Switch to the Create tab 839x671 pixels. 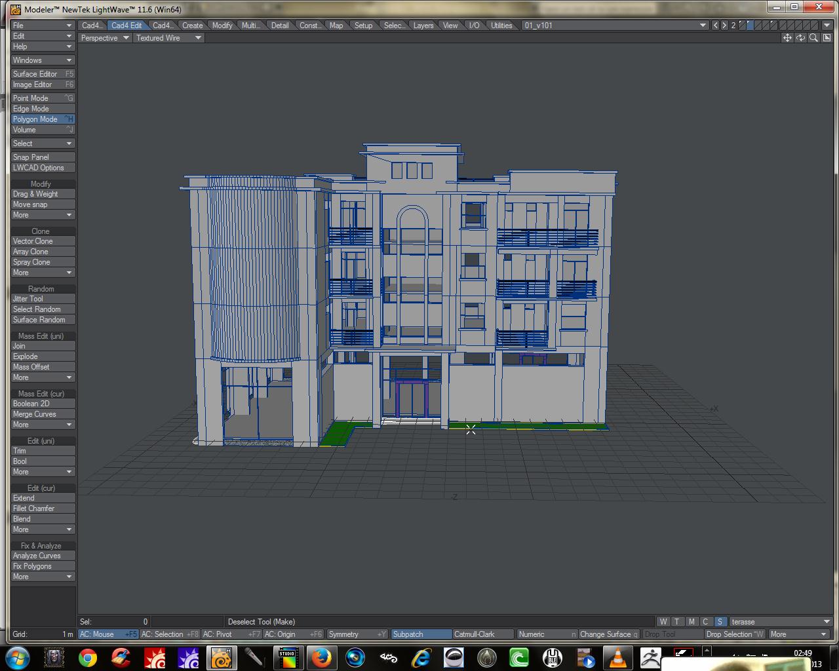pos(192,26)
